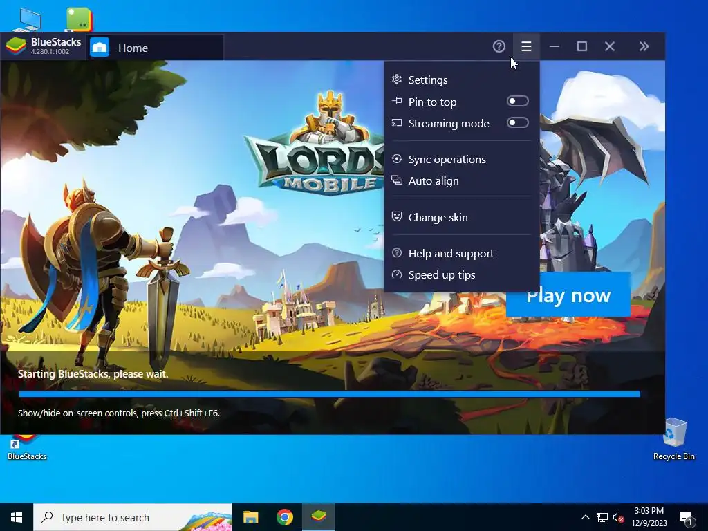Open the hamburger menu icon
Viewport: 708px width, 531px height.
tap(526, 46)
